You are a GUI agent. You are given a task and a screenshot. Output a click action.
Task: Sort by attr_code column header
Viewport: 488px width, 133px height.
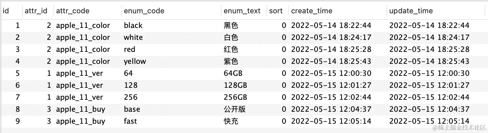point(73,11)
